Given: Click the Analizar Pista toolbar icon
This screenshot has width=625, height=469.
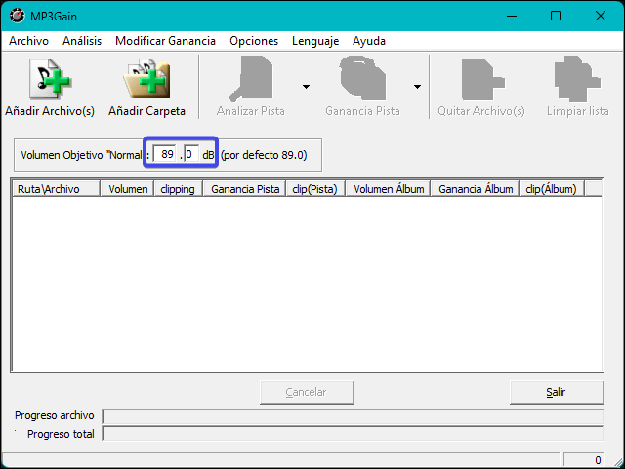Looking at the screenshot, I should coord(251,79).
